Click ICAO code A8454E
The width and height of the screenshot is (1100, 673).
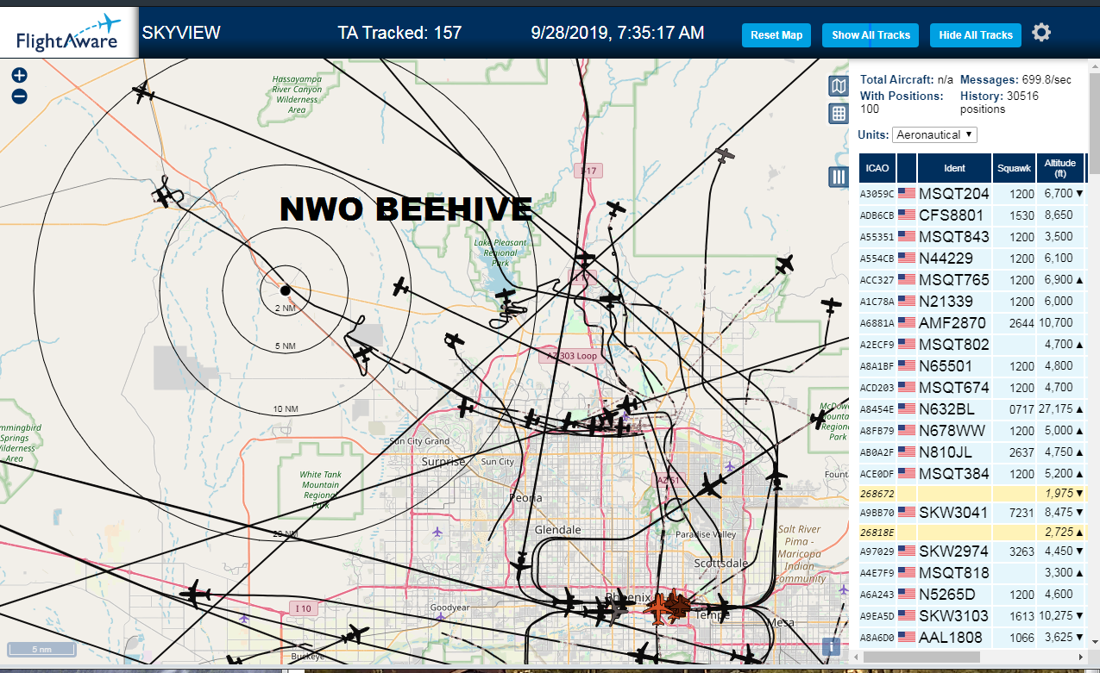(877, 409)
